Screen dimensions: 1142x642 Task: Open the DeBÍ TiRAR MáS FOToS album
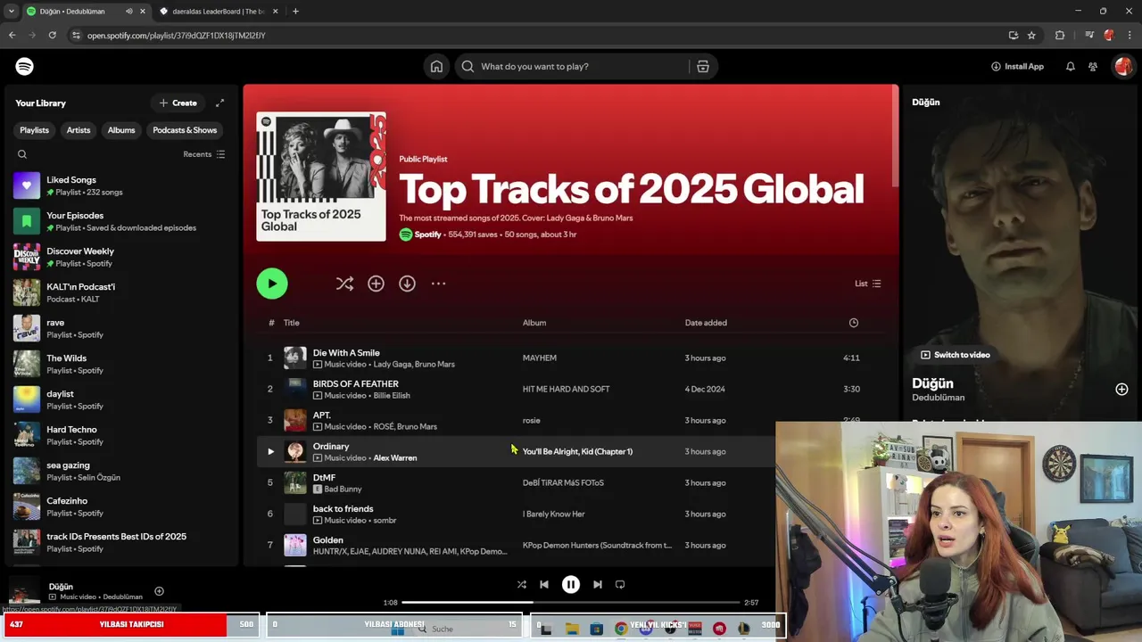[563, 482]
